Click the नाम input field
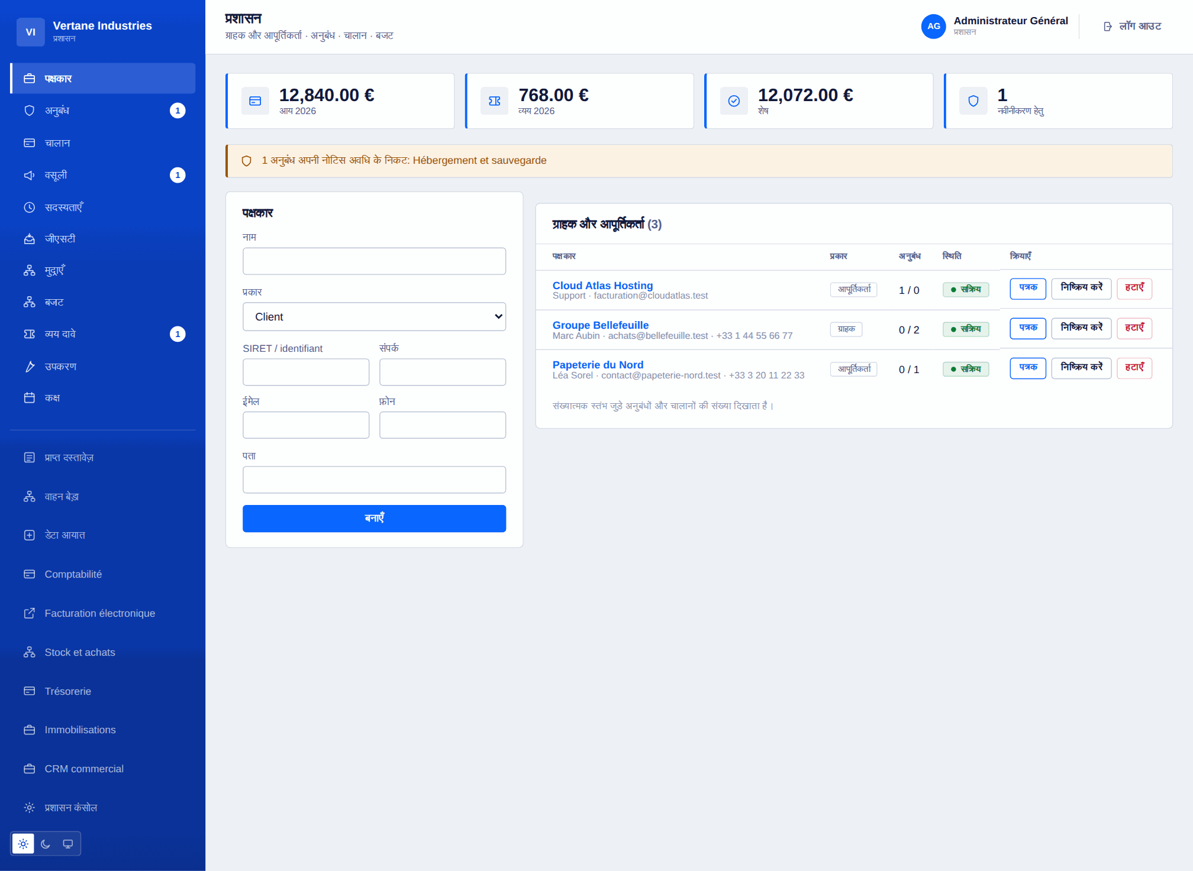This screenshot has width=1193, height=871. pos(374,261)
